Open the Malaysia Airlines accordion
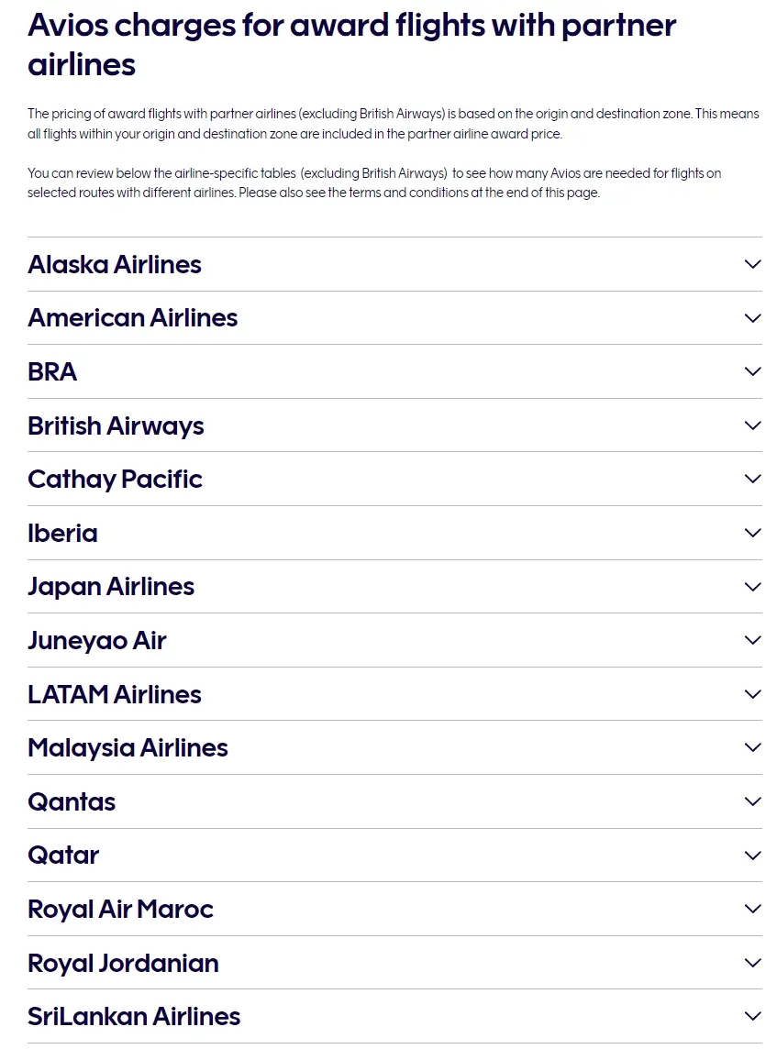 tap(128, 747)
